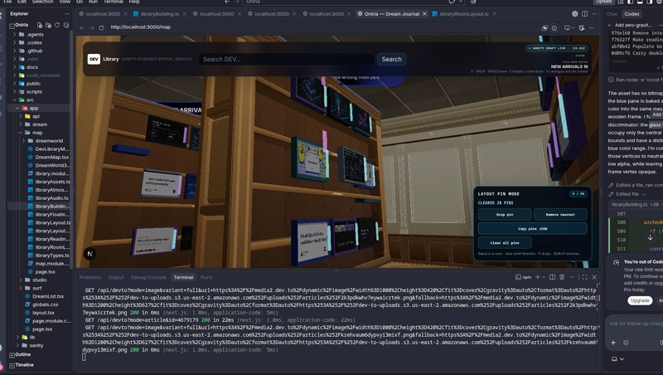Go forward in the embedded browser

click(91, 27)
